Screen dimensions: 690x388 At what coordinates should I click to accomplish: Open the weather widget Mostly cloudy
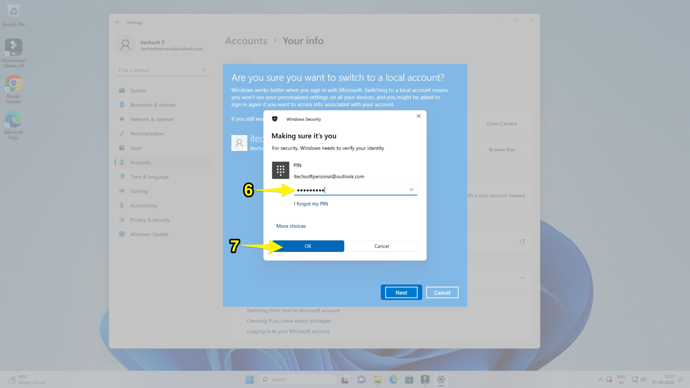(26, 379)
